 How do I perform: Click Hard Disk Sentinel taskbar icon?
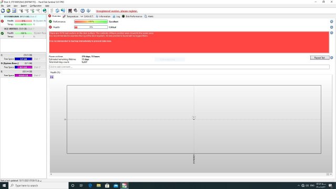click(x=124, y=185)
